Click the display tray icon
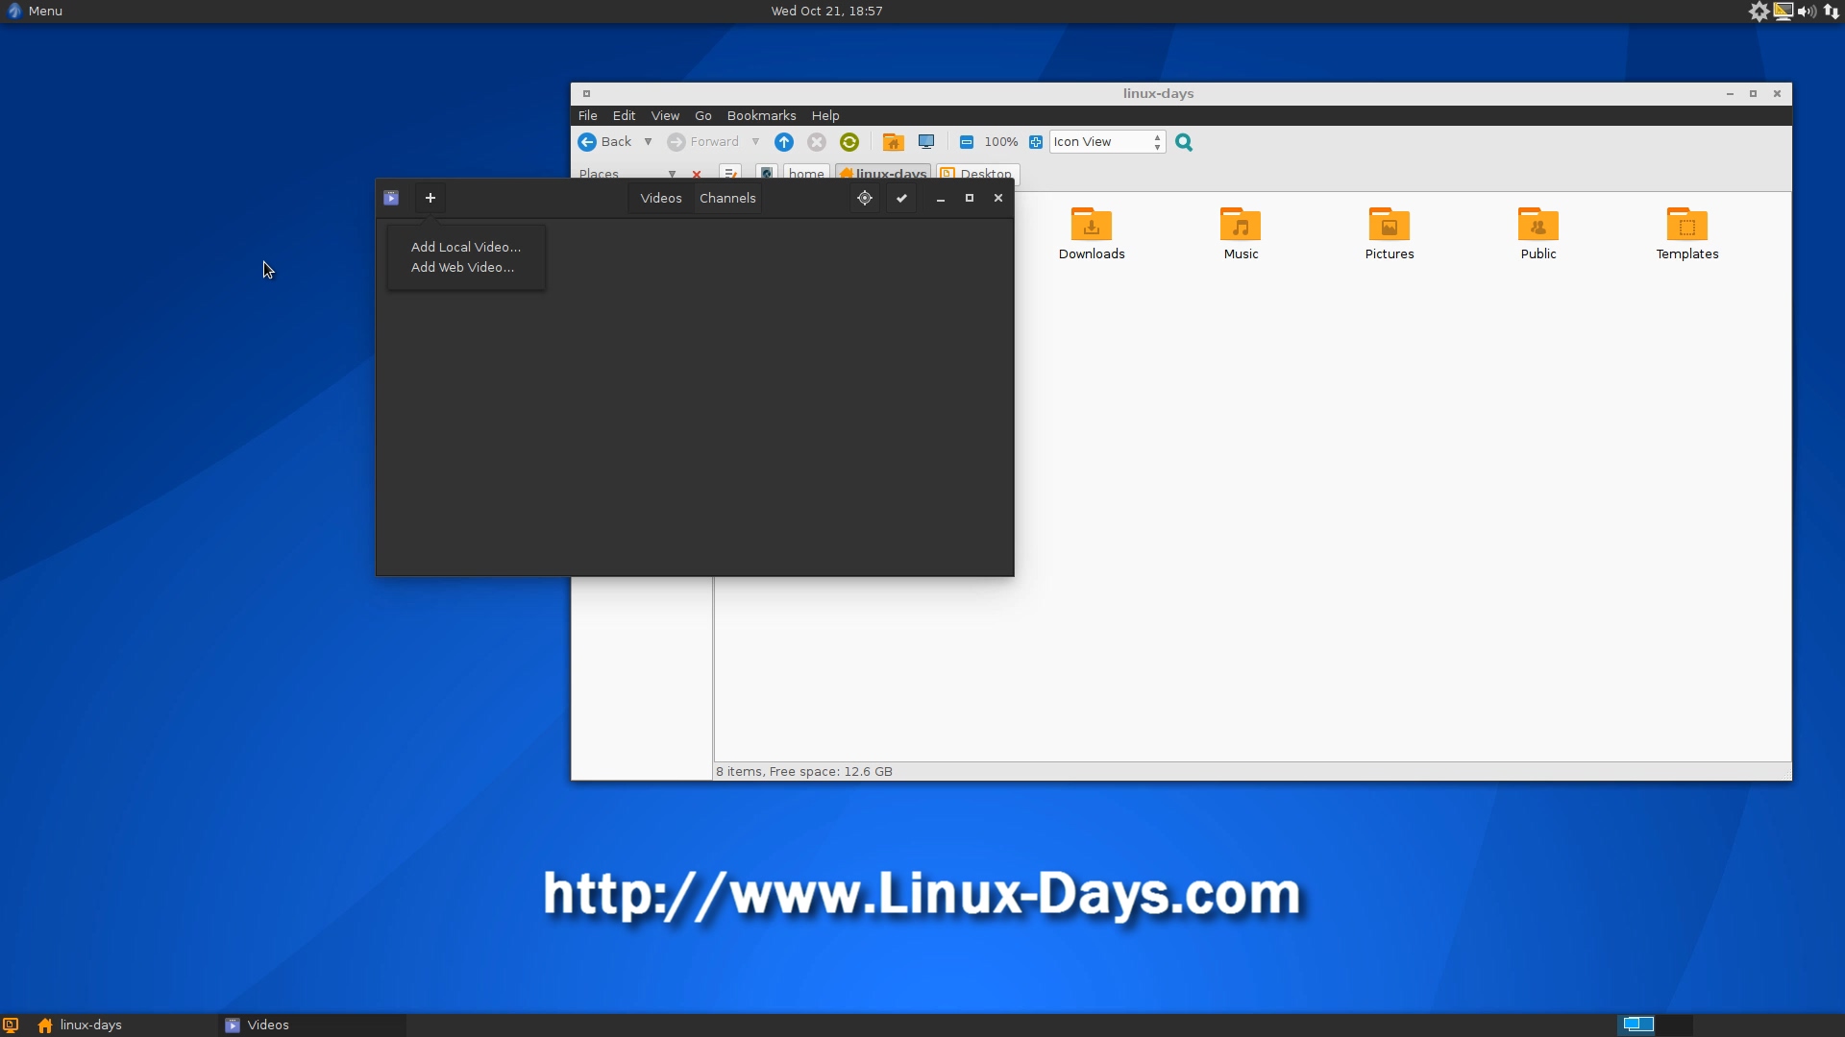Image resolution: width=1845 pixels, height=1037 pixels. 1783,12
